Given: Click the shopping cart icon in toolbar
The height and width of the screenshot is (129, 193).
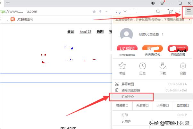Looking at the screenshot, I should 170,12.
